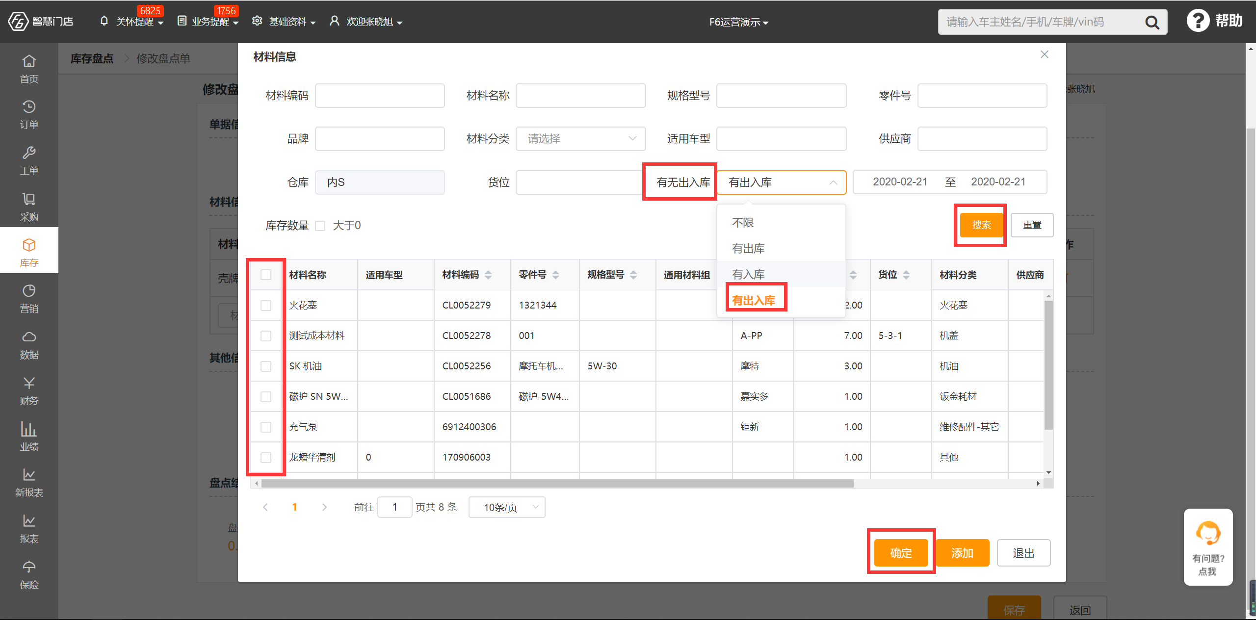
Task: Open the F6运营演示 store switcher
Action: [x=738, y=22]
